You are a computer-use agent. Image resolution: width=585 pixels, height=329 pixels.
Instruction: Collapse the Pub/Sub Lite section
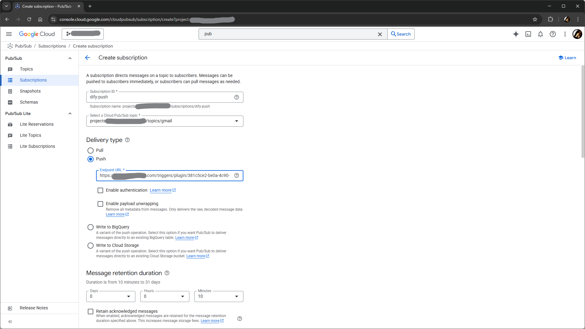tap(70, 113)
